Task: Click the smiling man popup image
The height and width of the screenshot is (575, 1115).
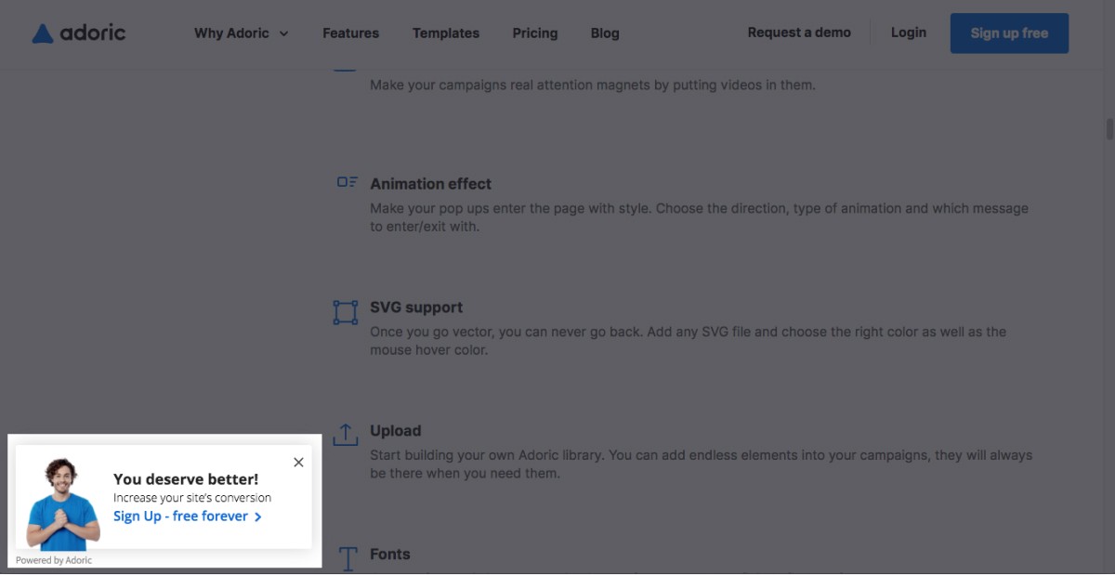Action: pos(62,504)
